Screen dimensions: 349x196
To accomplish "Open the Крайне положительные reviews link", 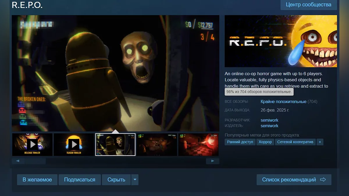I will click(x=283, y=102).
